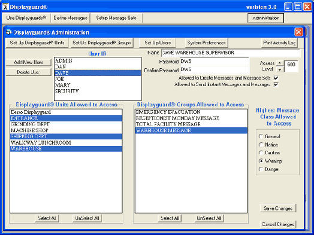This screenshot has width=314, height=235.
Task: Select EMERGENCY EVACUATION group
Action: pos(191,112)
